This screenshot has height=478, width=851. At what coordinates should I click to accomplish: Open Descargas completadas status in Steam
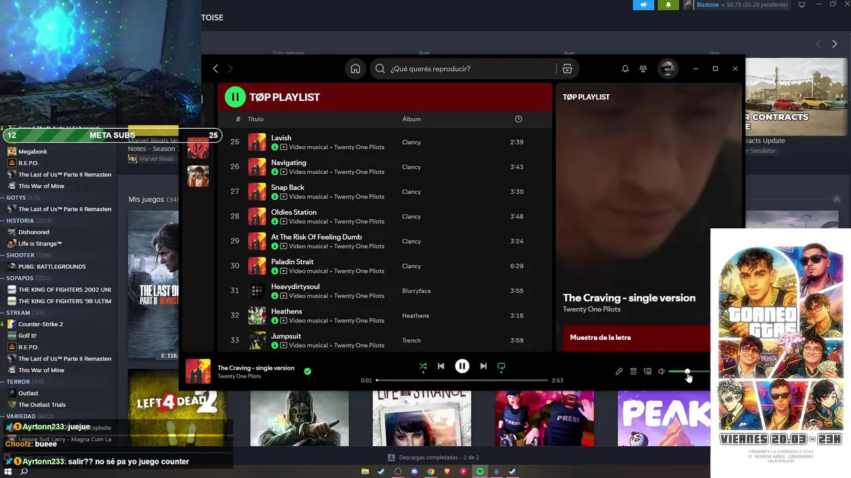[433, 457]
